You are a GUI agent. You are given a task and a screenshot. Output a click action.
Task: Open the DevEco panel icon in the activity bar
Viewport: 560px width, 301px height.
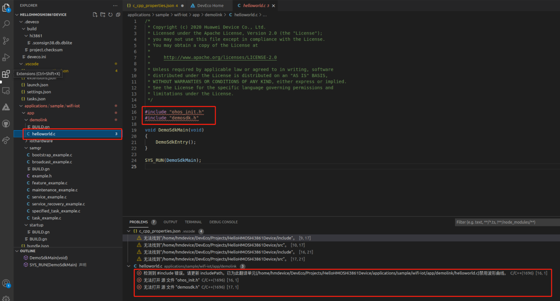(6, 107)
